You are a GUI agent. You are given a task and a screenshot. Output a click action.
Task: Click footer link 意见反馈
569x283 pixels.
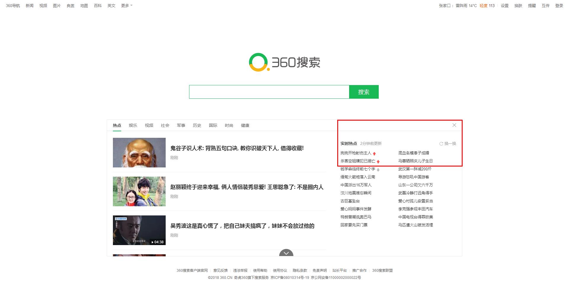220,271
